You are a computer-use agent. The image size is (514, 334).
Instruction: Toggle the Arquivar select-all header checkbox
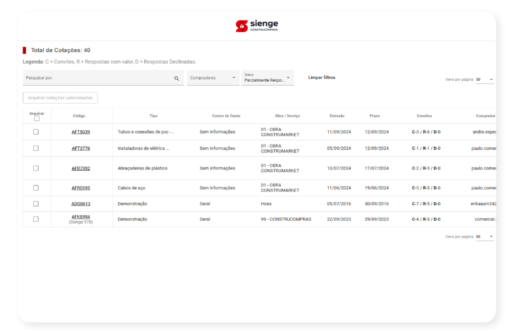click(x=37, y=118)
